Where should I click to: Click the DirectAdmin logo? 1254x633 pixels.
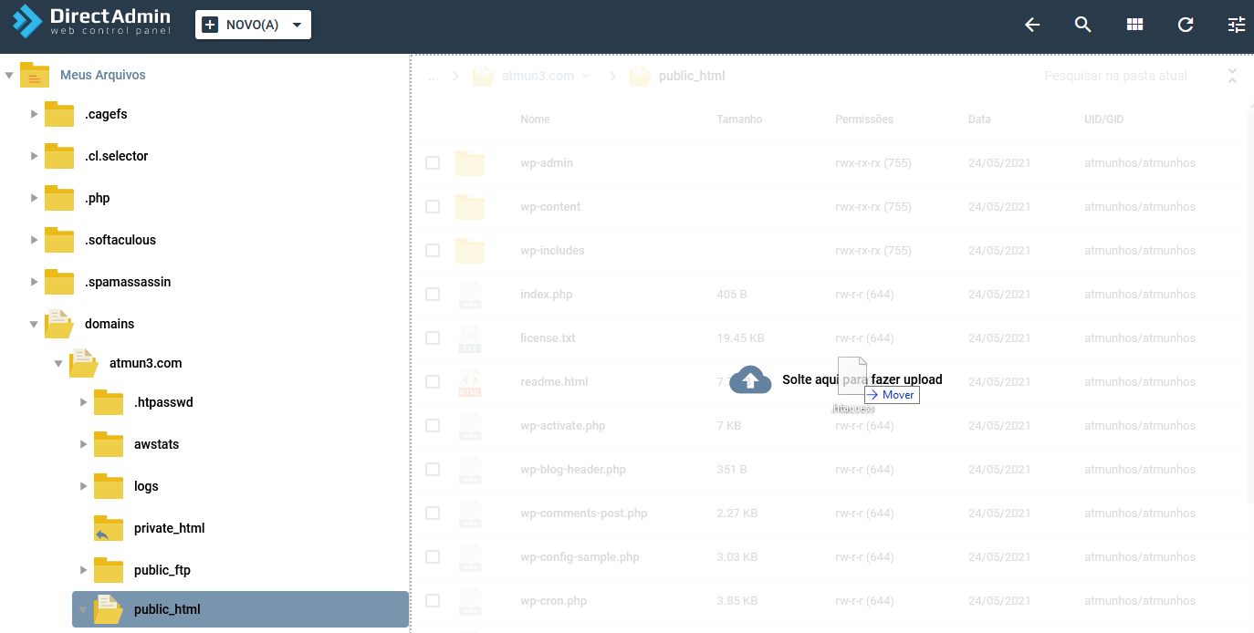pyautogui.click(x=91, y=22)
